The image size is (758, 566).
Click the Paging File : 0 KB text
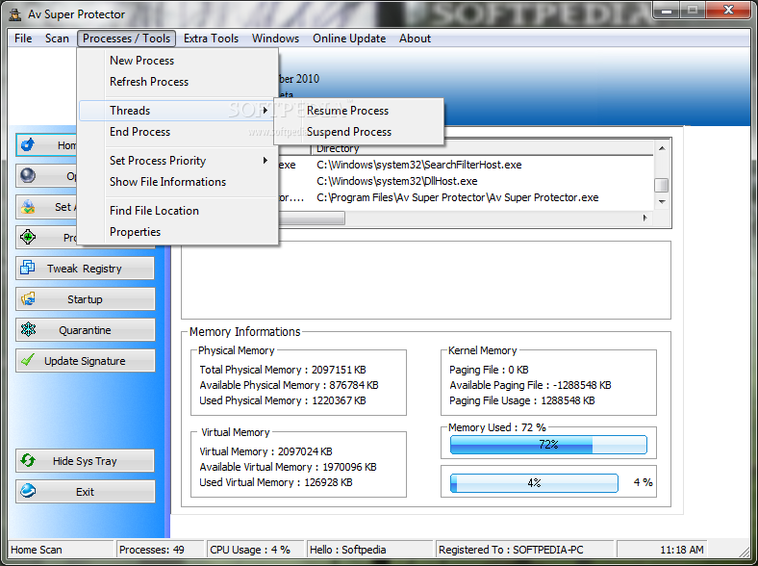click(x=489, y=370)
